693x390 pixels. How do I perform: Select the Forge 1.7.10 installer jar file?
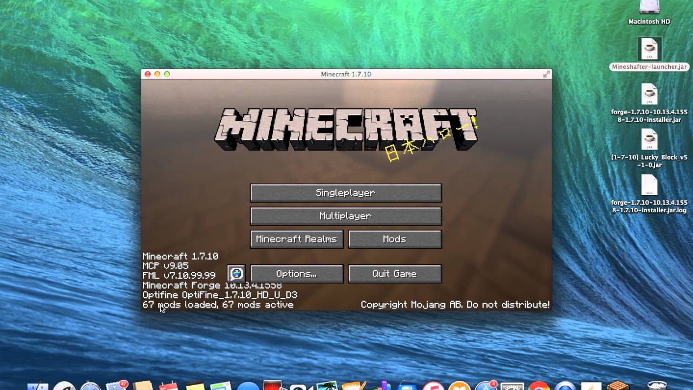649,95
